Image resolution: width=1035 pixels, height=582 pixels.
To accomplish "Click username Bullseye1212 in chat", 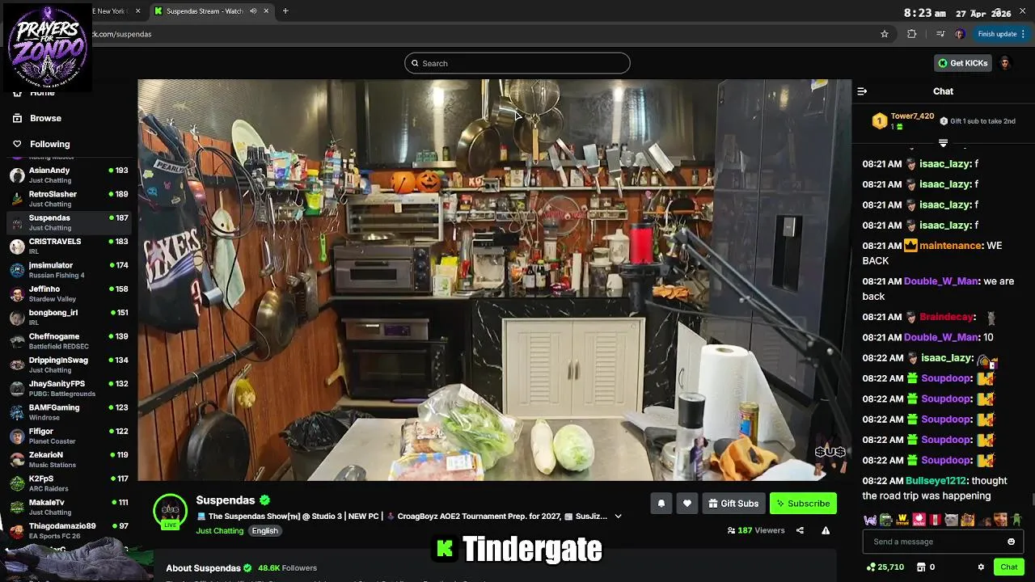I will point(936,481).
